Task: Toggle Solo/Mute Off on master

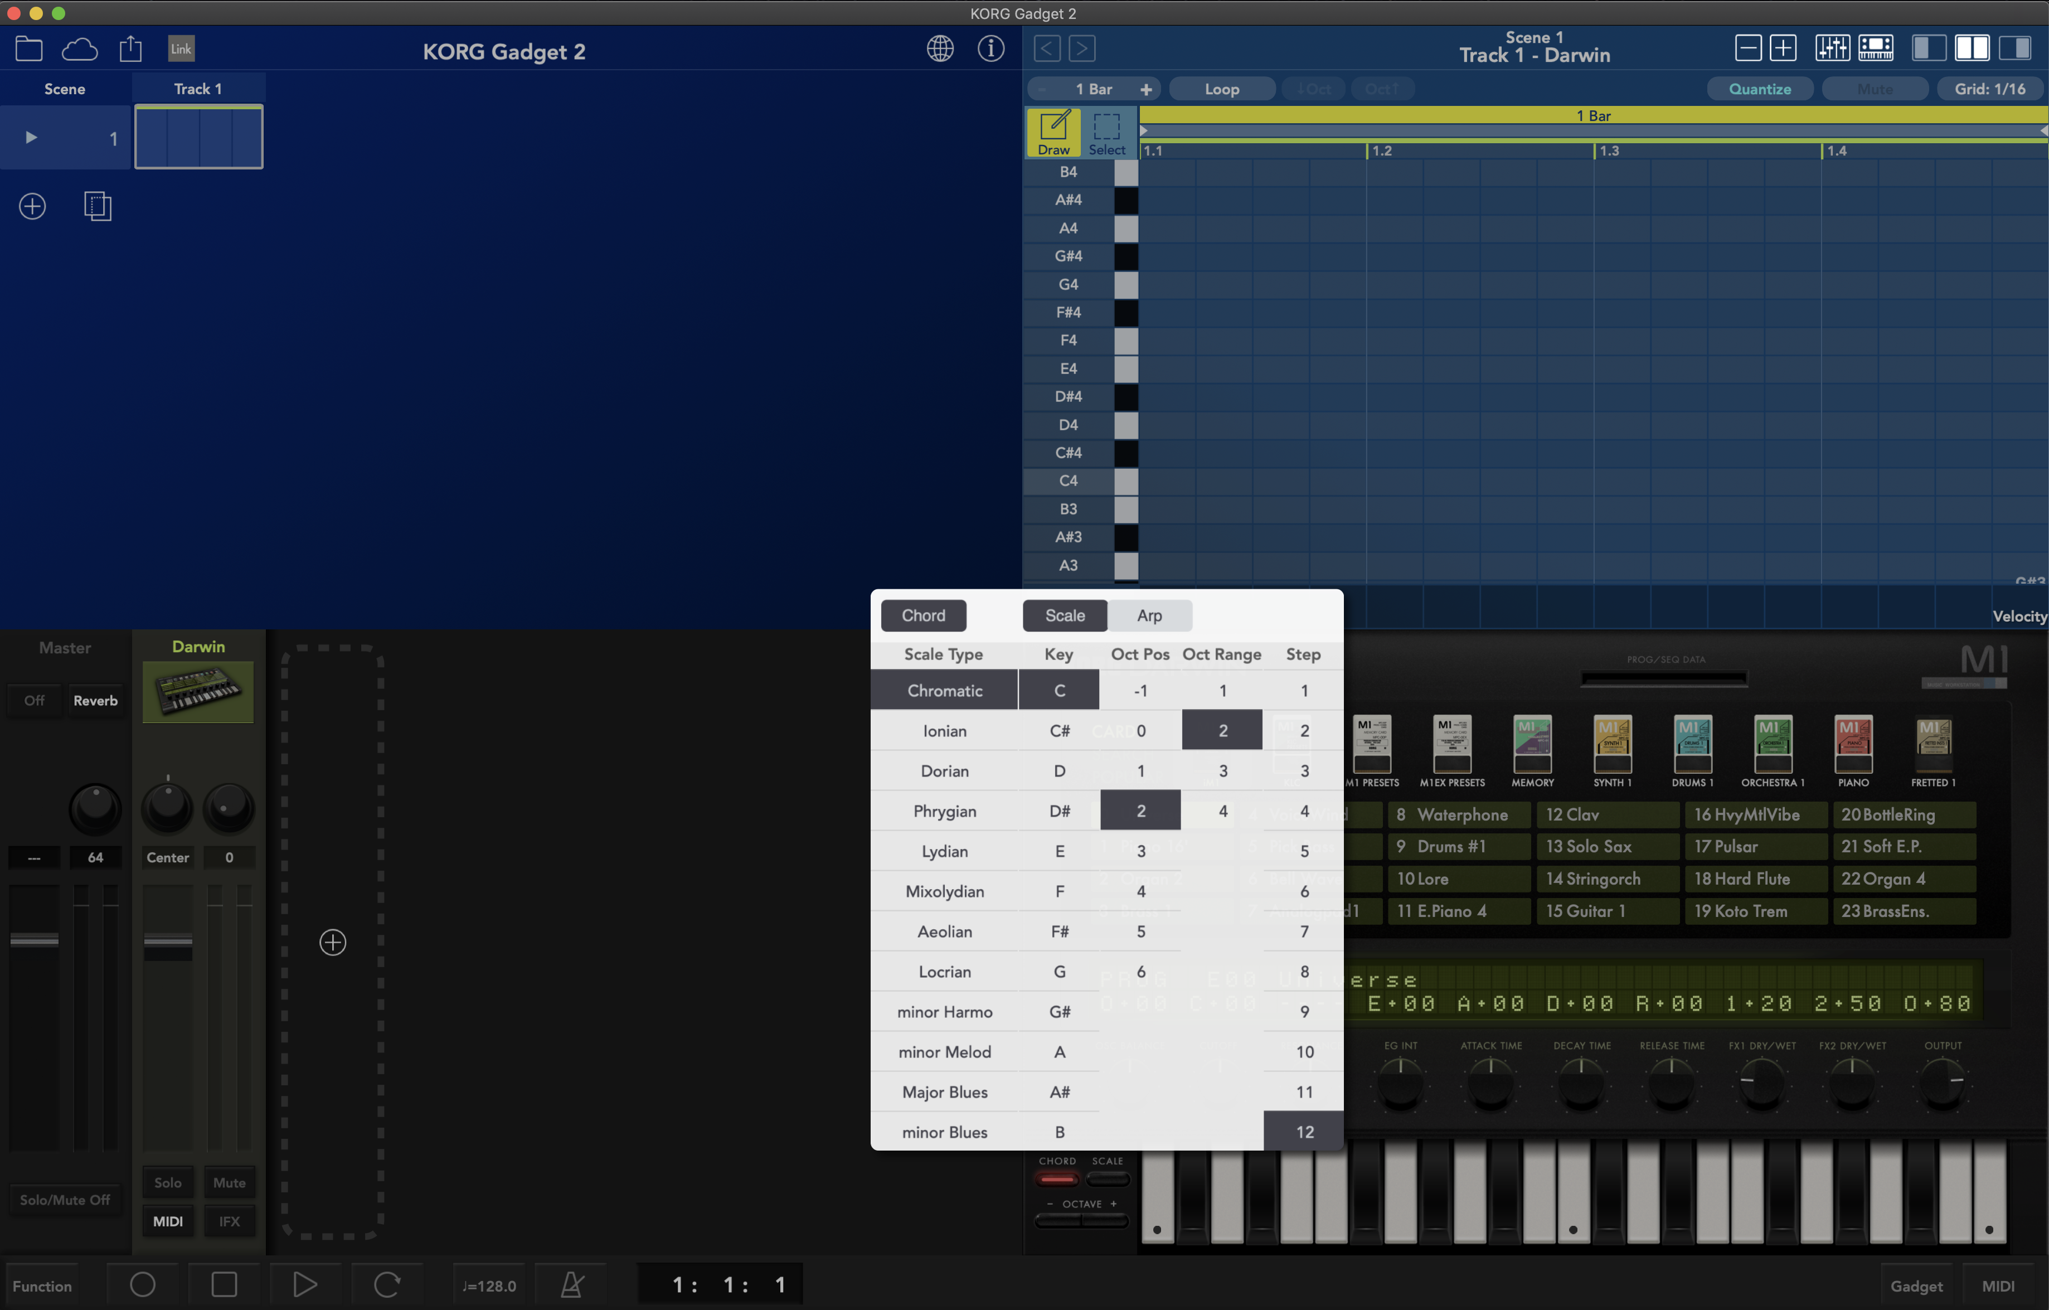Action: pyautogui.click(x=65, y=1199)
